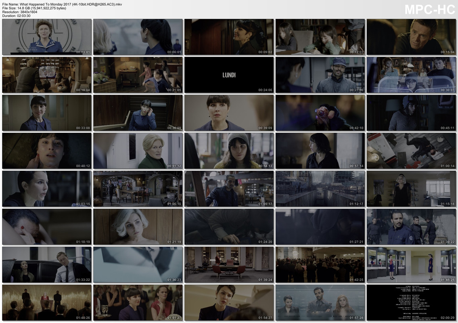Select the frame stamped 00:36:09
This screenshot has height=323, width=458.
[x=138, y=113]
